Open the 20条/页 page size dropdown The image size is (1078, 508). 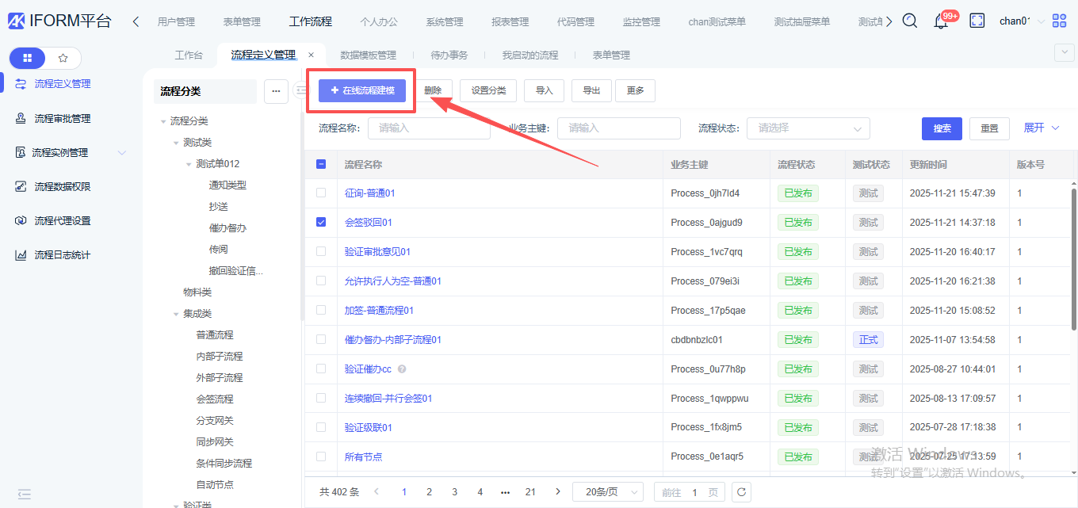pos(607,492)
